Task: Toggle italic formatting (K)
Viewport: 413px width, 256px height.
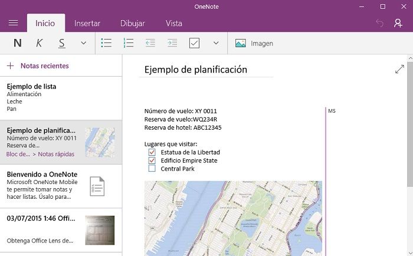Action: [x=40, y=43]
